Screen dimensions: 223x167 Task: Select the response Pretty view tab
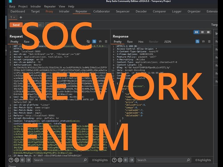click(118, 42)
